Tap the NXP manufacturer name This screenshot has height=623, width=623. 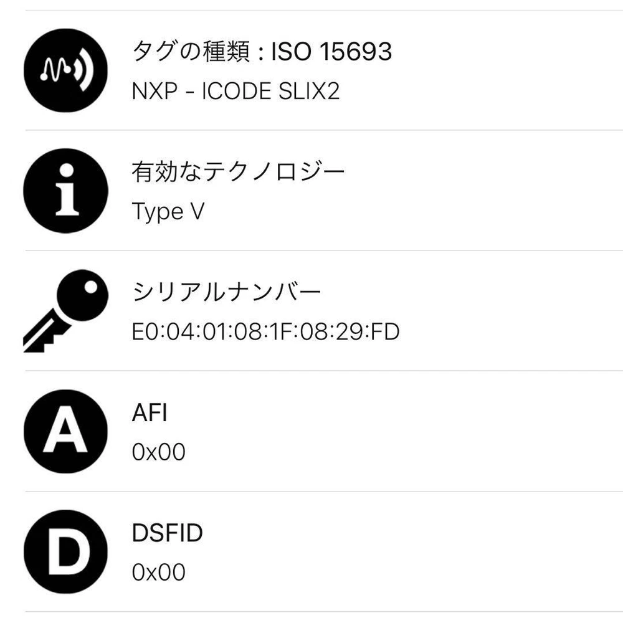pos(155,92)
